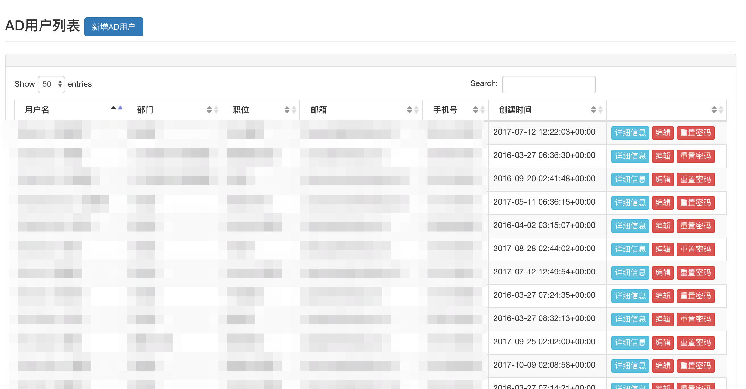The height and width of the screenshot is (389, 746).
Task: Reset password for the 2017-08-28 02:44:02 user
Action: [695, 250]
